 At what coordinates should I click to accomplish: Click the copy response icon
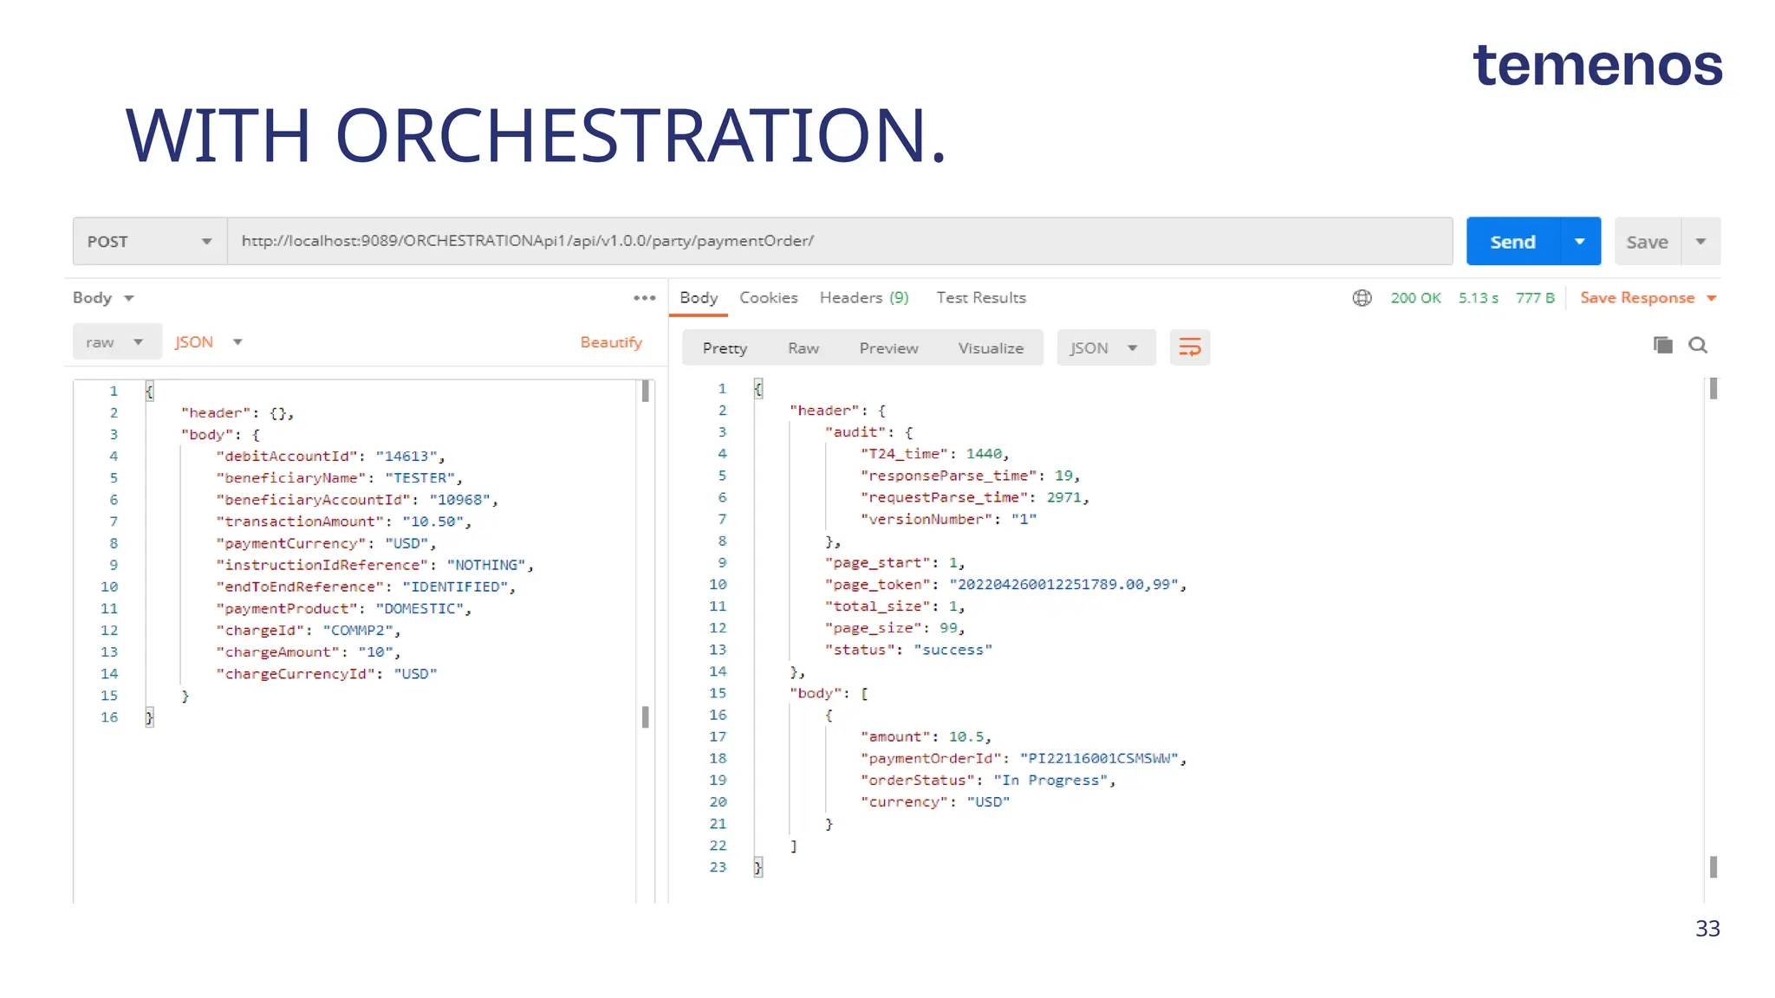pos(1662,345)
